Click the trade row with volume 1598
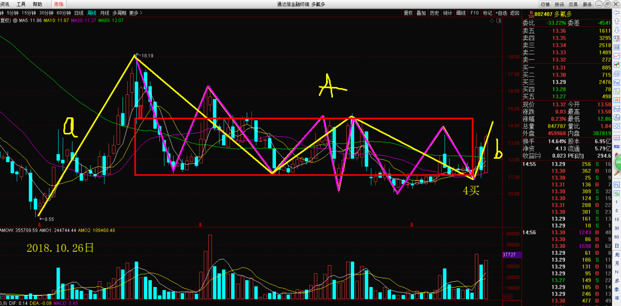Viewport: 621px width, 306px height. [567, 246]
